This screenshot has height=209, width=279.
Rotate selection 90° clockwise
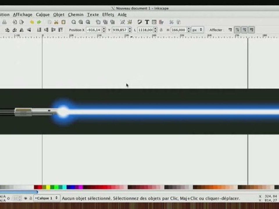point(15,30)
